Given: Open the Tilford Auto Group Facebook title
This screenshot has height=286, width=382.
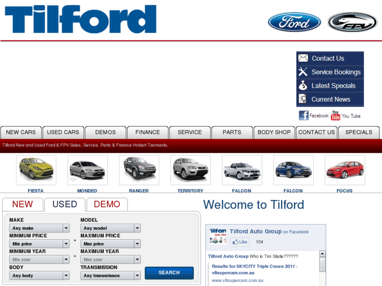Looking at the screenshot, I should [x=255, y=231].
